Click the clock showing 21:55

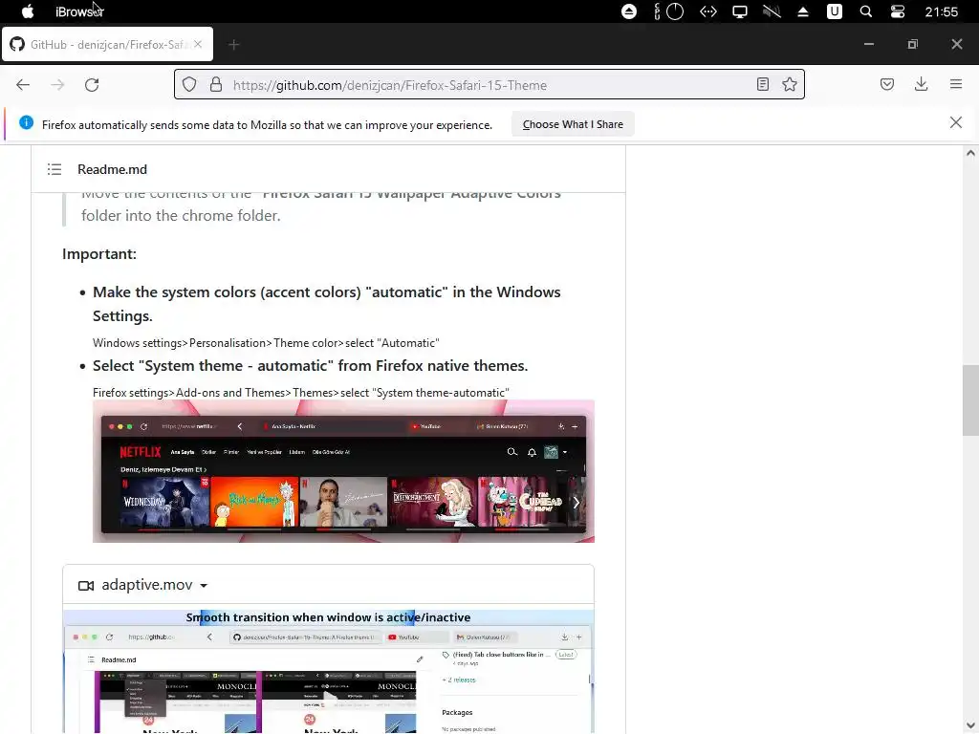click(941, 11)
